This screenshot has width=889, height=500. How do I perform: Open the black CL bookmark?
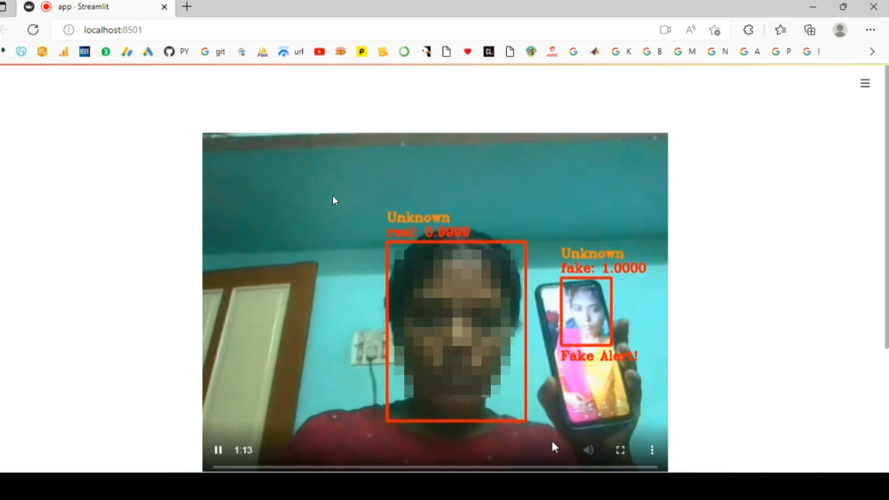click(x=489, y=52)
